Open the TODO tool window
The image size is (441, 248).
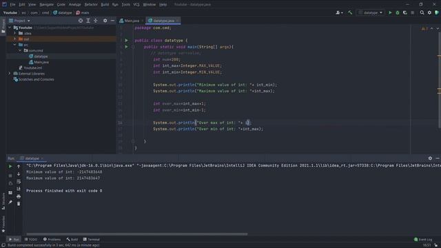point(31,240)
